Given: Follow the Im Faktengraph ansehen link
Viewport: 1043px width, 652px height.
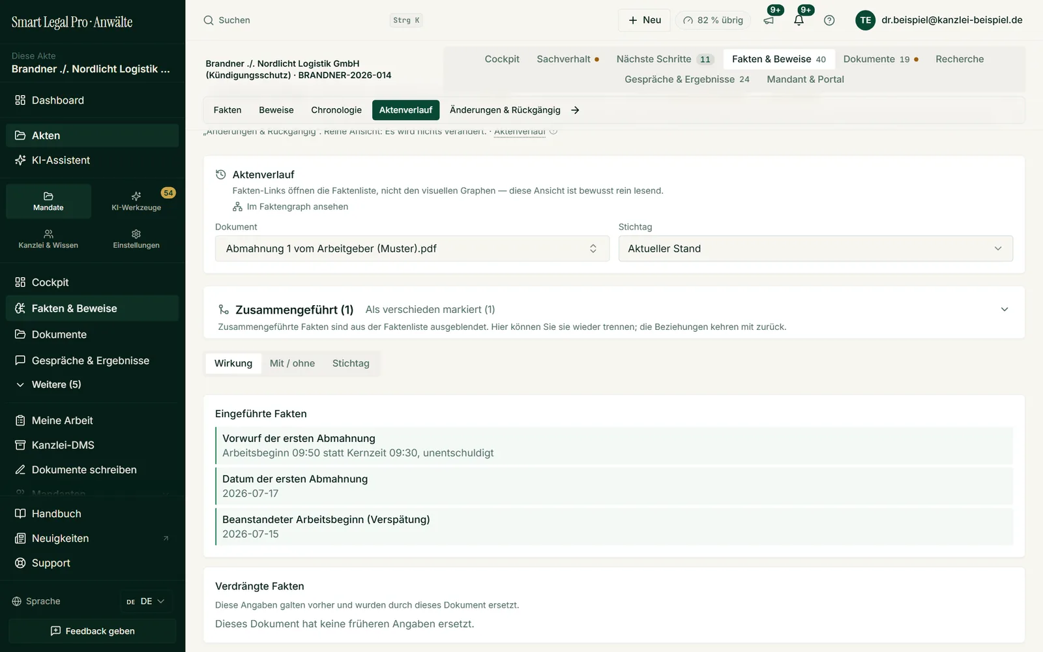Looking at the screenshot, I should pos(291,207).
